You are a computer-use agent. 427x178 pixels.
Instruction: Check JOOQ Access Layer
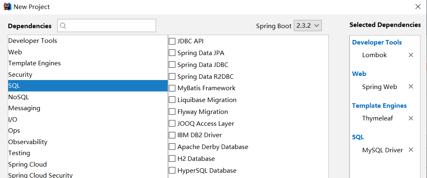pyautogui.click(x=172, y=123)
